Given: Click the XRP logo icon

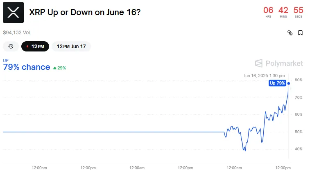Looking at the screenshot, I should pos(13,12).
